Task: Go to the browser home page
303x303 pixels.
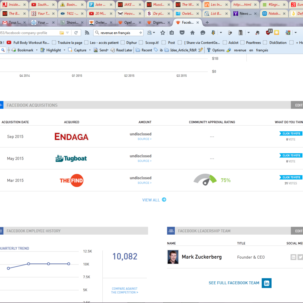Action: [192, 33]
